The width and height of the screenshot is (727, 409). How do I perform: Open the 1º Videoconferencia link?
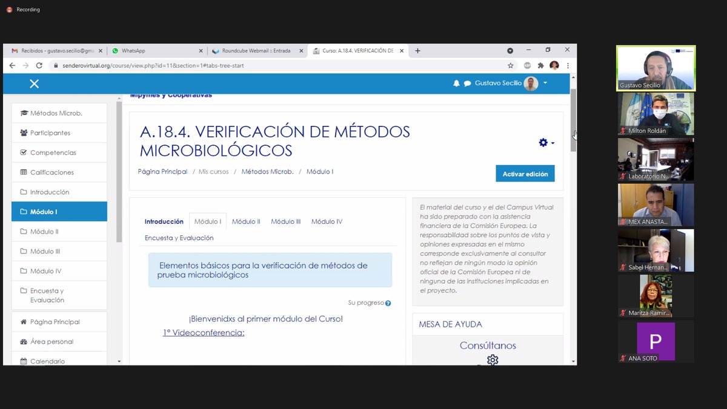[204, 333]
